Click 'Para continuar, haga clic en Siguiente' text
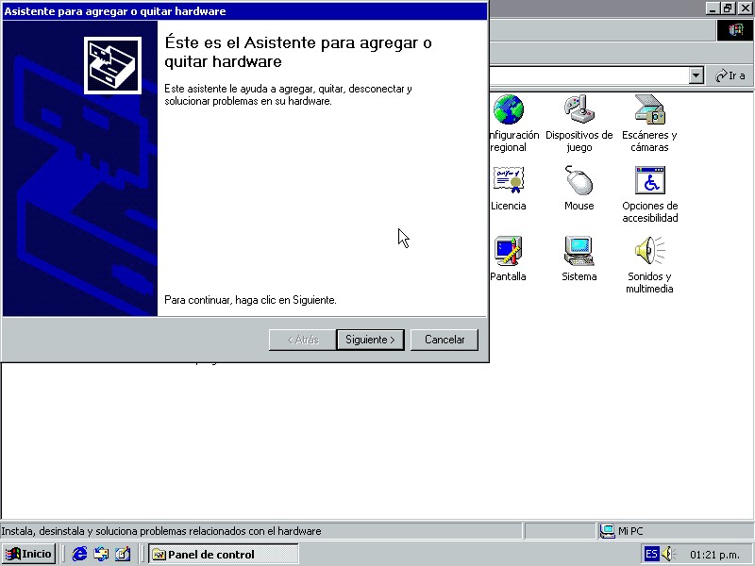This screenshot has height=566, width=755. (250, 300)
